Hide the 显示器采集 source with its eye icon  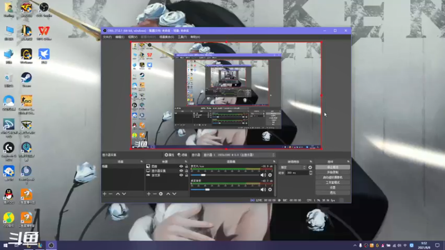click(181, 171)
